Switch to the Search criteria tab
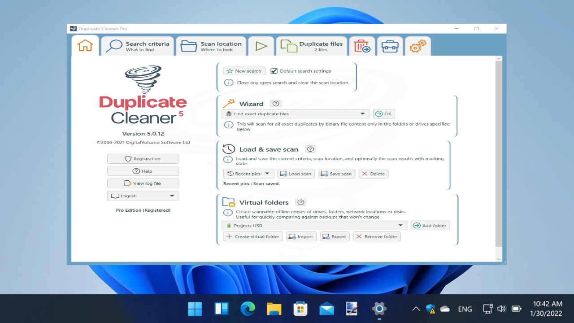This screenshot has height=323, width=574. tap(138, 46)
